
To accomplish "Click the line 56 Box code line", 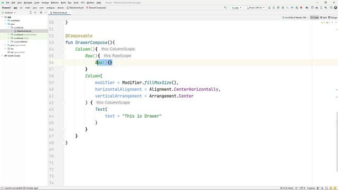I will (104, 62).
